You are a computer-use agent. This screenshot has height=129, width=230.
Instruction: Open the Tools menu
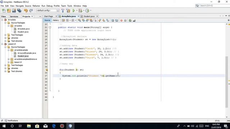coord(70,6)
